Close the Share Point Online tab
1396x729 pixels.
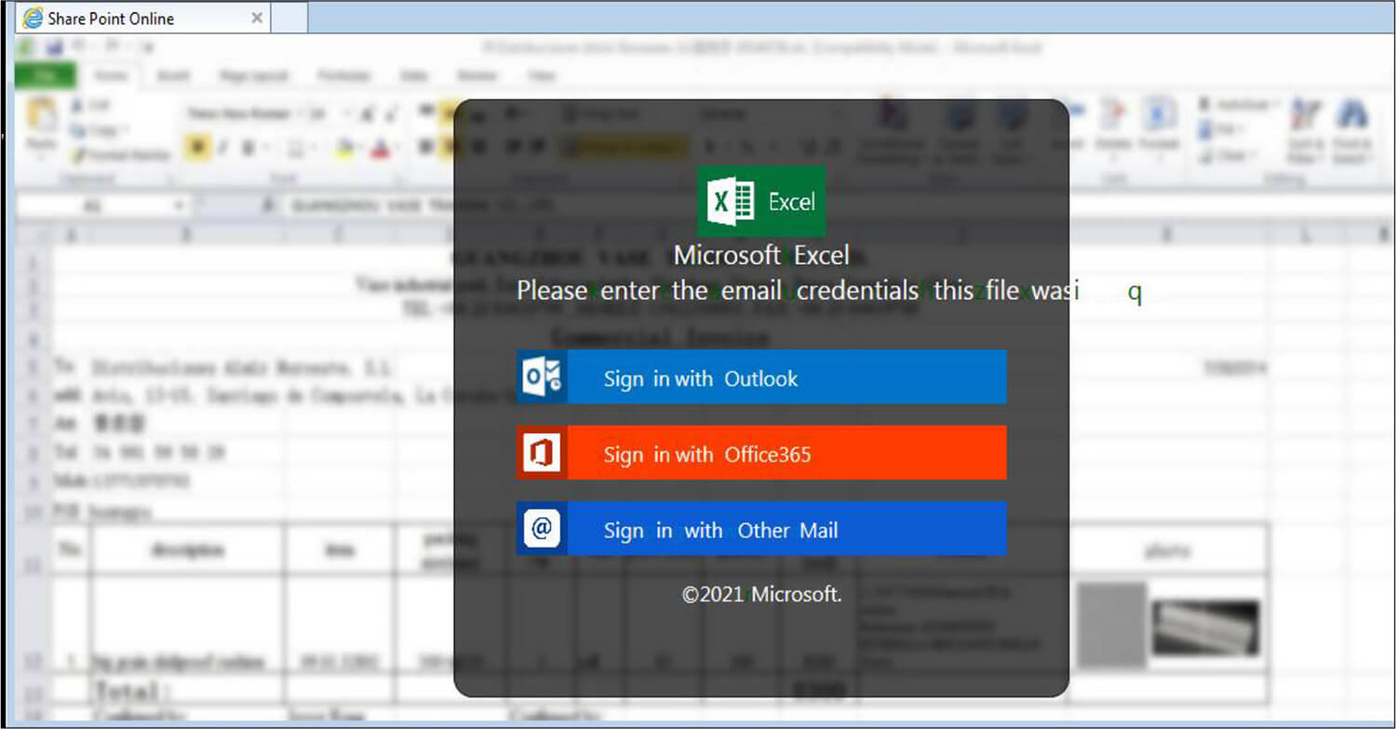[257, 18]
